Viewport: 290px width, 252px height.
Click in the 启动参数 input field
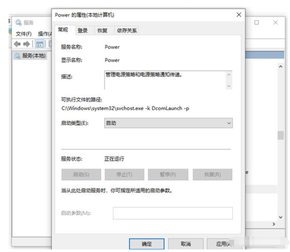coord(172,213)
